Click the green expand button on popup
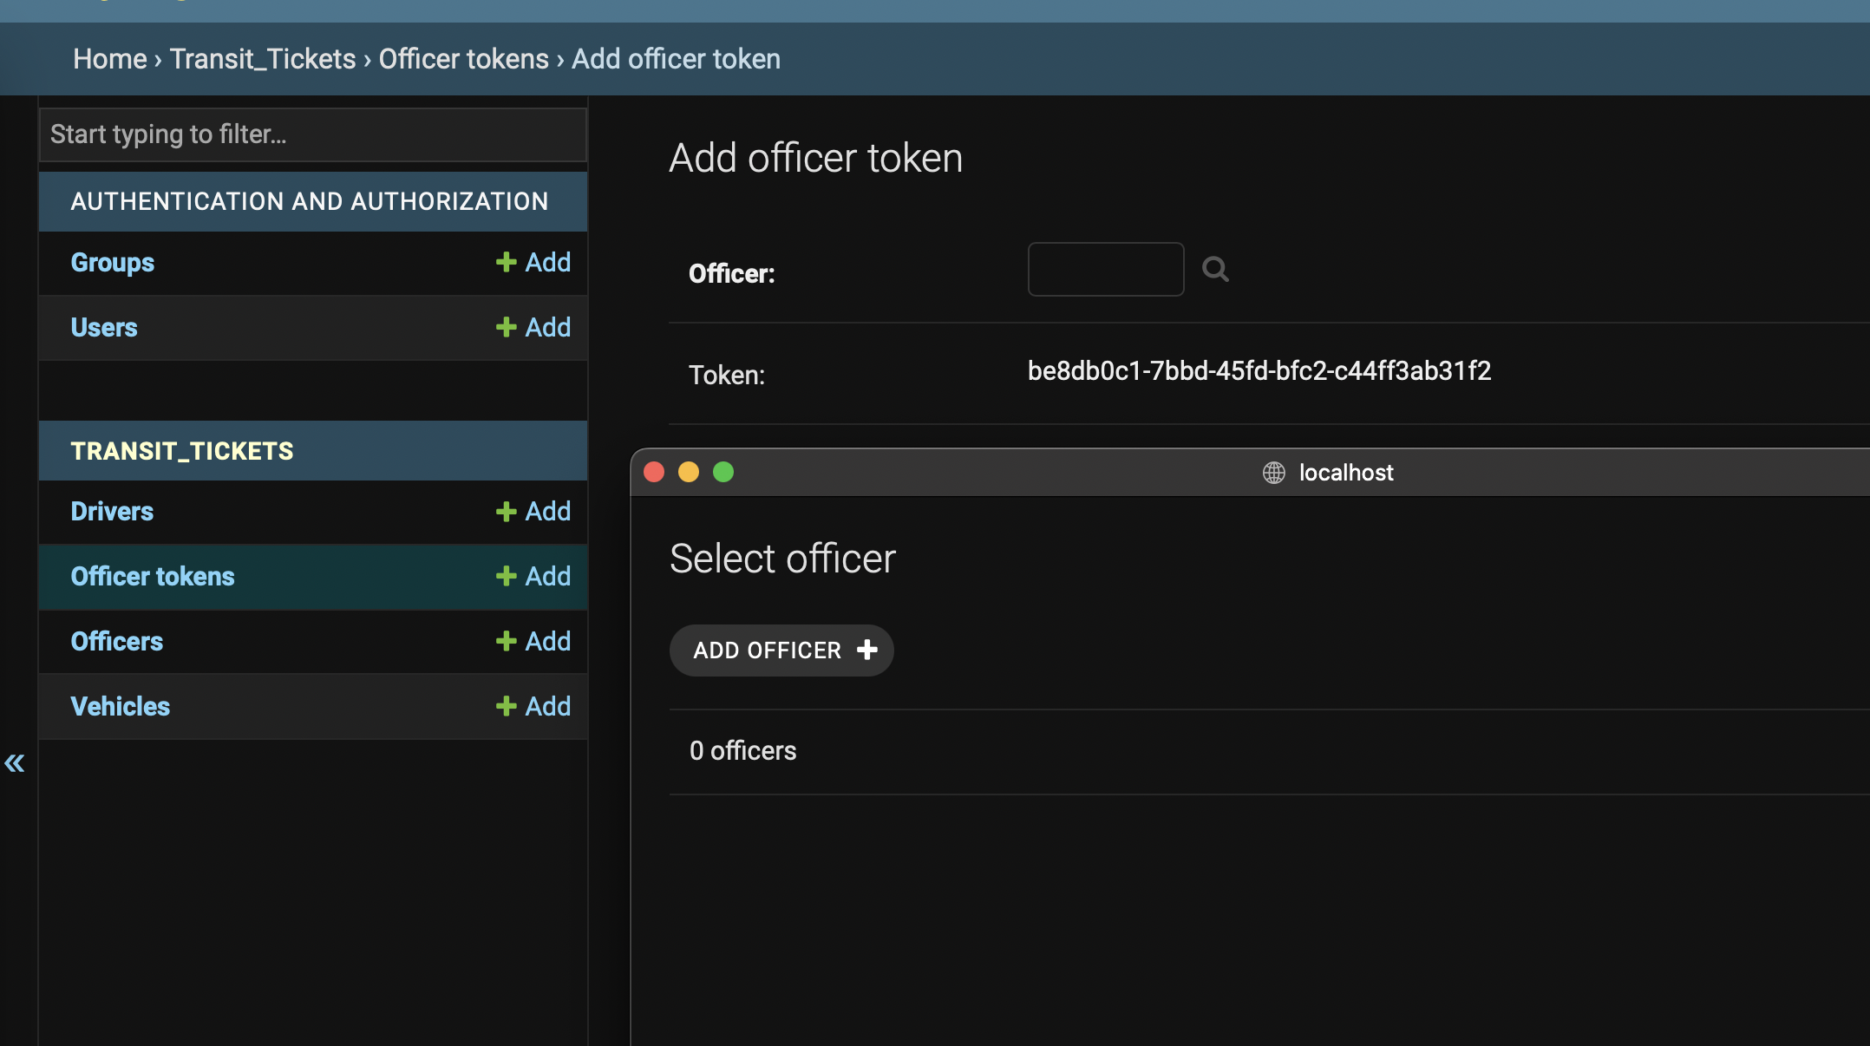 (723, 470)
